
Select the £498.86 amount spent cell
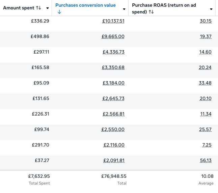[40, 36]
